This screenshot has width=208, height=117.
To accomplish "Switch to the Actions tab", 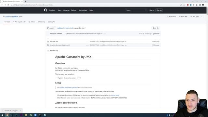I will pos(32,22).
